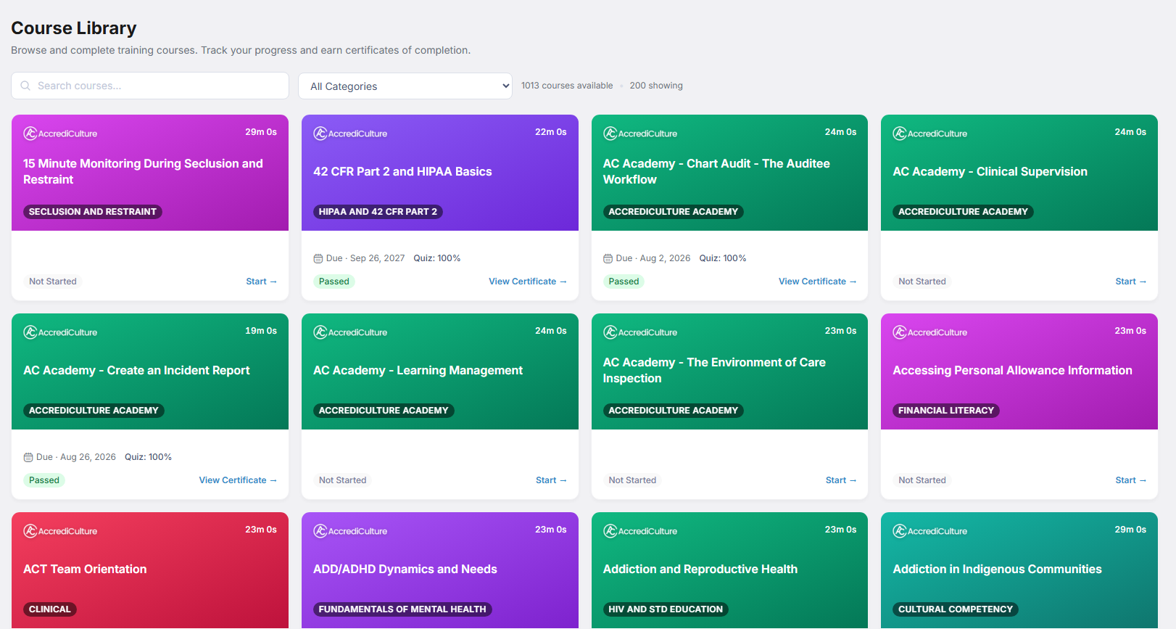The image size is (1176, 629).
Task: Start the 15 Minute Monitoring During Seclusion course
Action: coord(261,281)
